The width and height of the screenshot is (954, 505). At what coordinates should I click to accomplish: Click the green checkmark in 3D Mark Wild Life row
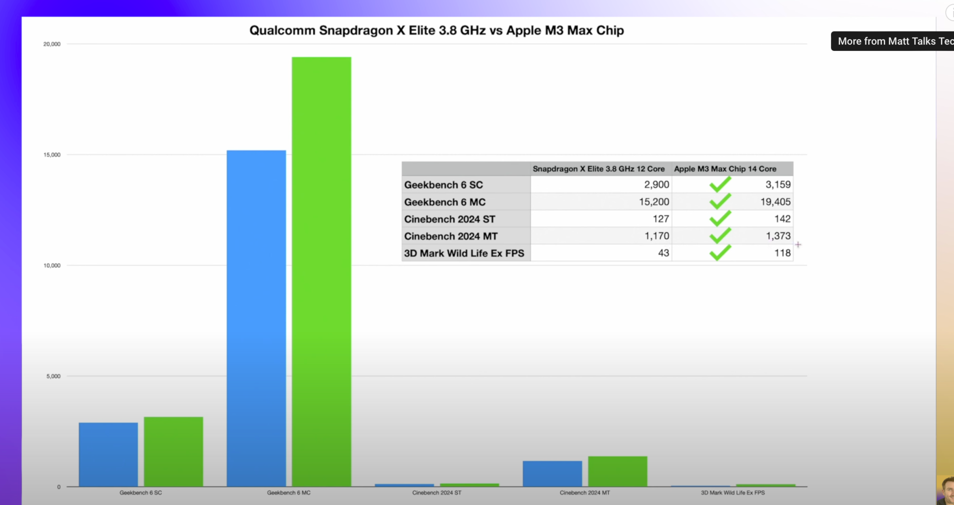point(720,252)
